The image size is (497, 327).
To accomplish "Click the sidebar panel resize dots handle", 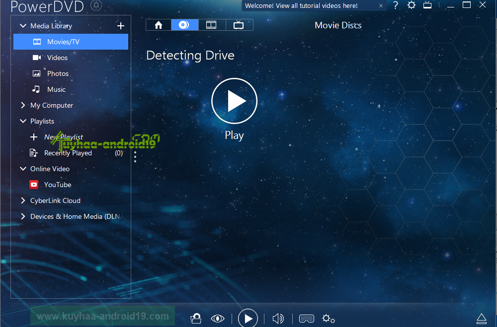I will [135, 157].
